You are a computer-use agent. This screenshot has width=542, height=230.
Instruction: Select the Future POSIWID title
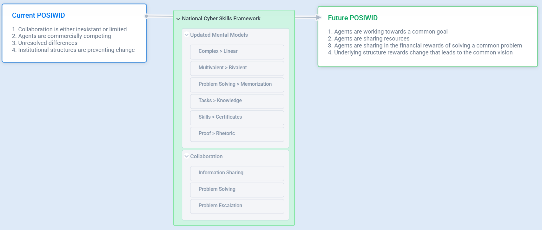[353, 18]
